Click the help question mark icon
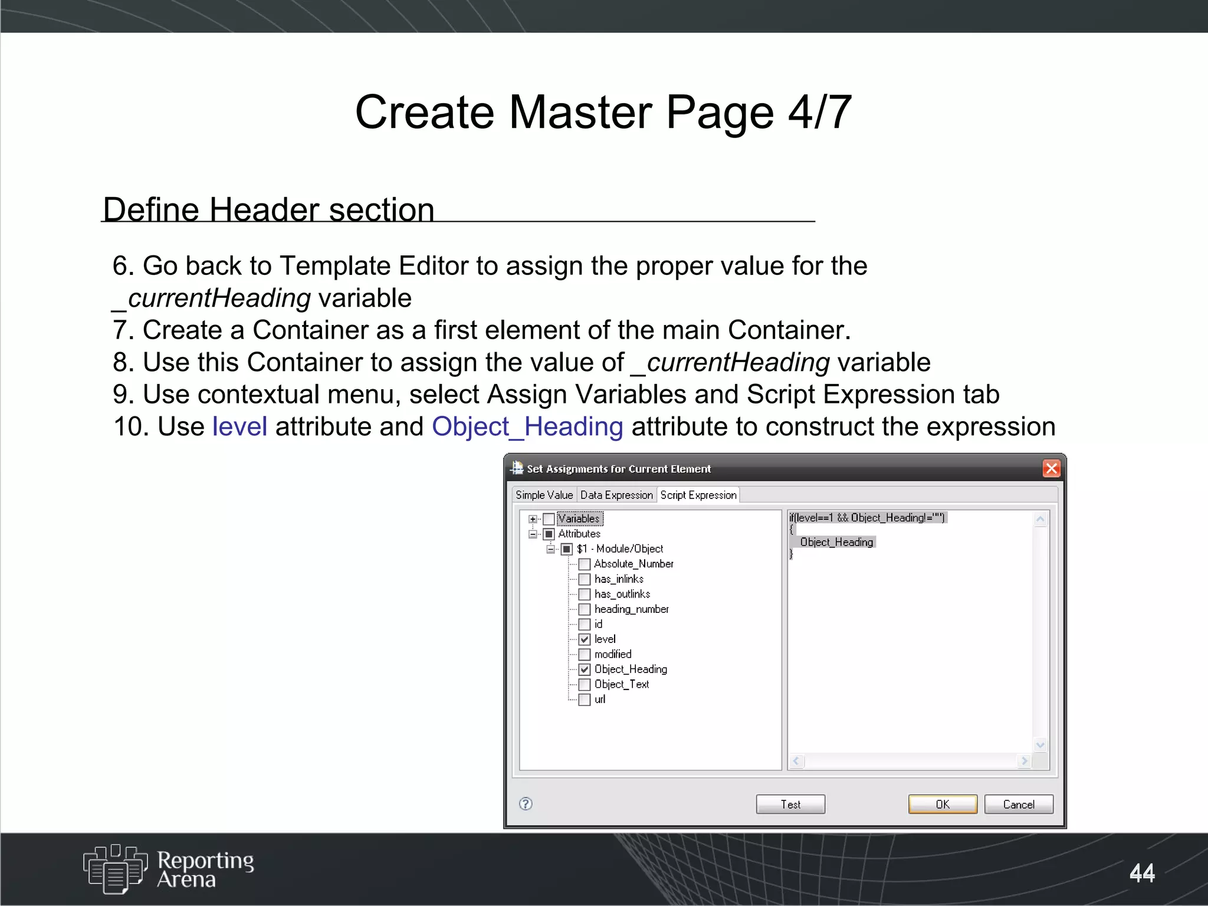Image resolution: width=1208 pixels, height=906 pixels. click(x=526, y=803)
